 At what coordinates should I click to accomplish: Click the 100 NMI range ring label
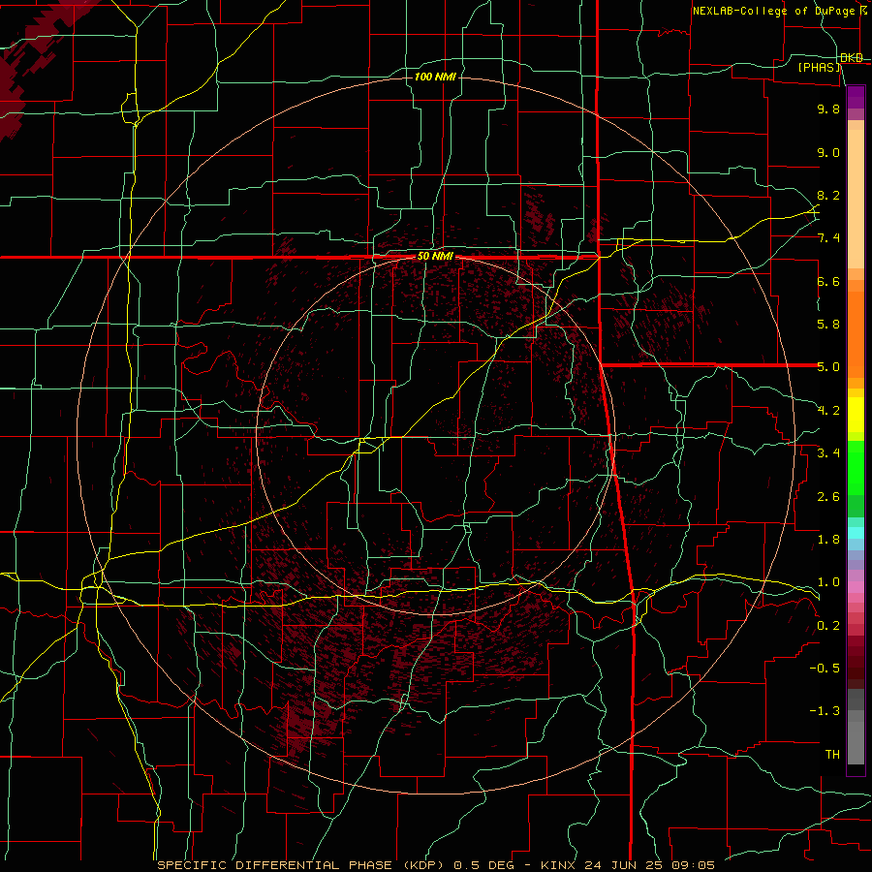pyautogui.click(x=435, y=77)
